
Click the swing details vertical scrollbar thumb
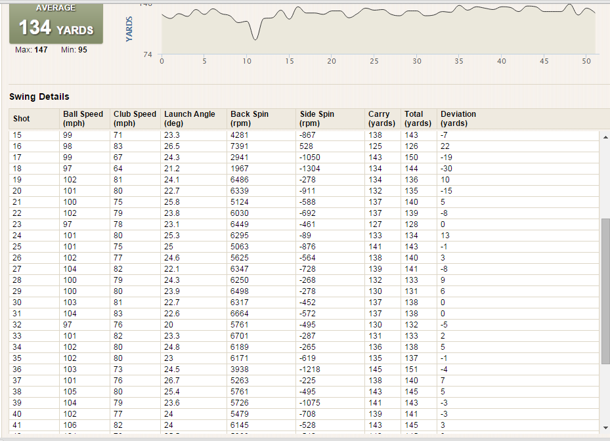click(605, 291)
